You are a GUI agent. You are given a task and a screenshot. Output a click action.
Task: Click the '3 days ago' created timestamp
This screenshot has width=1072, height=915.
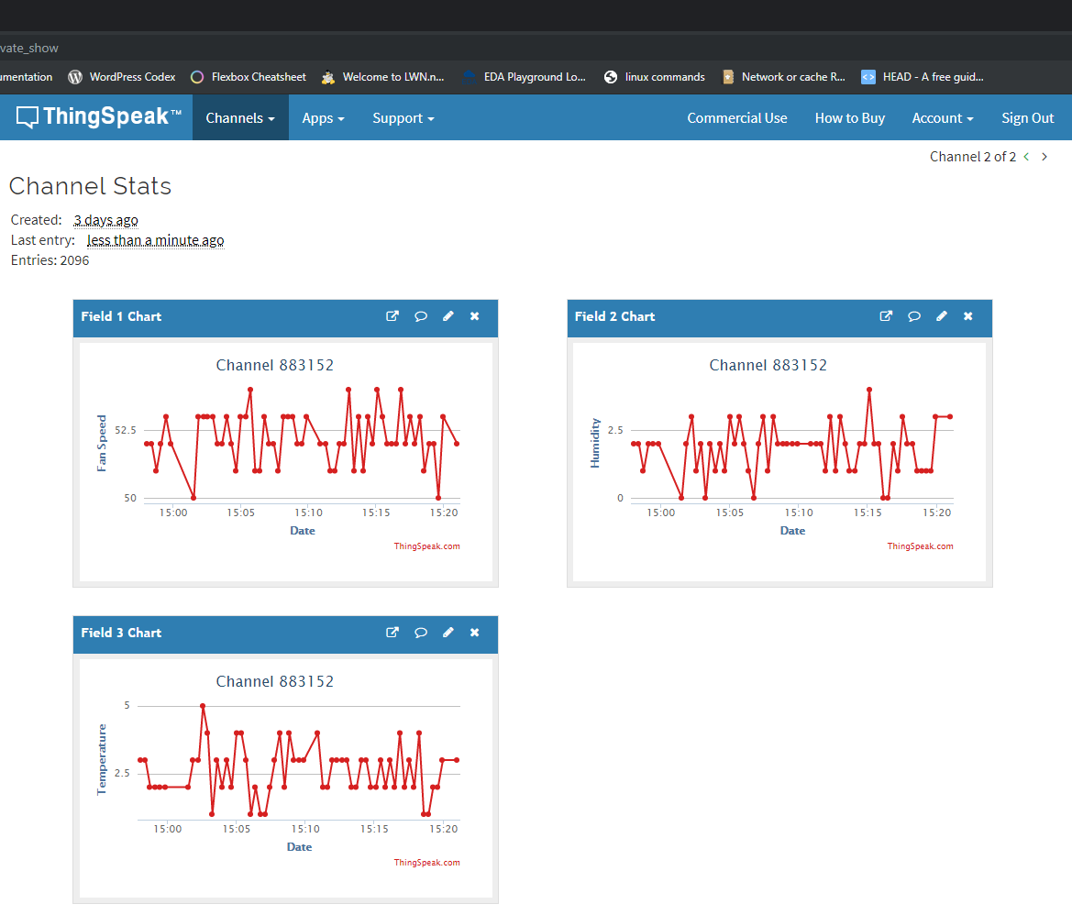(x=106, y=220)
